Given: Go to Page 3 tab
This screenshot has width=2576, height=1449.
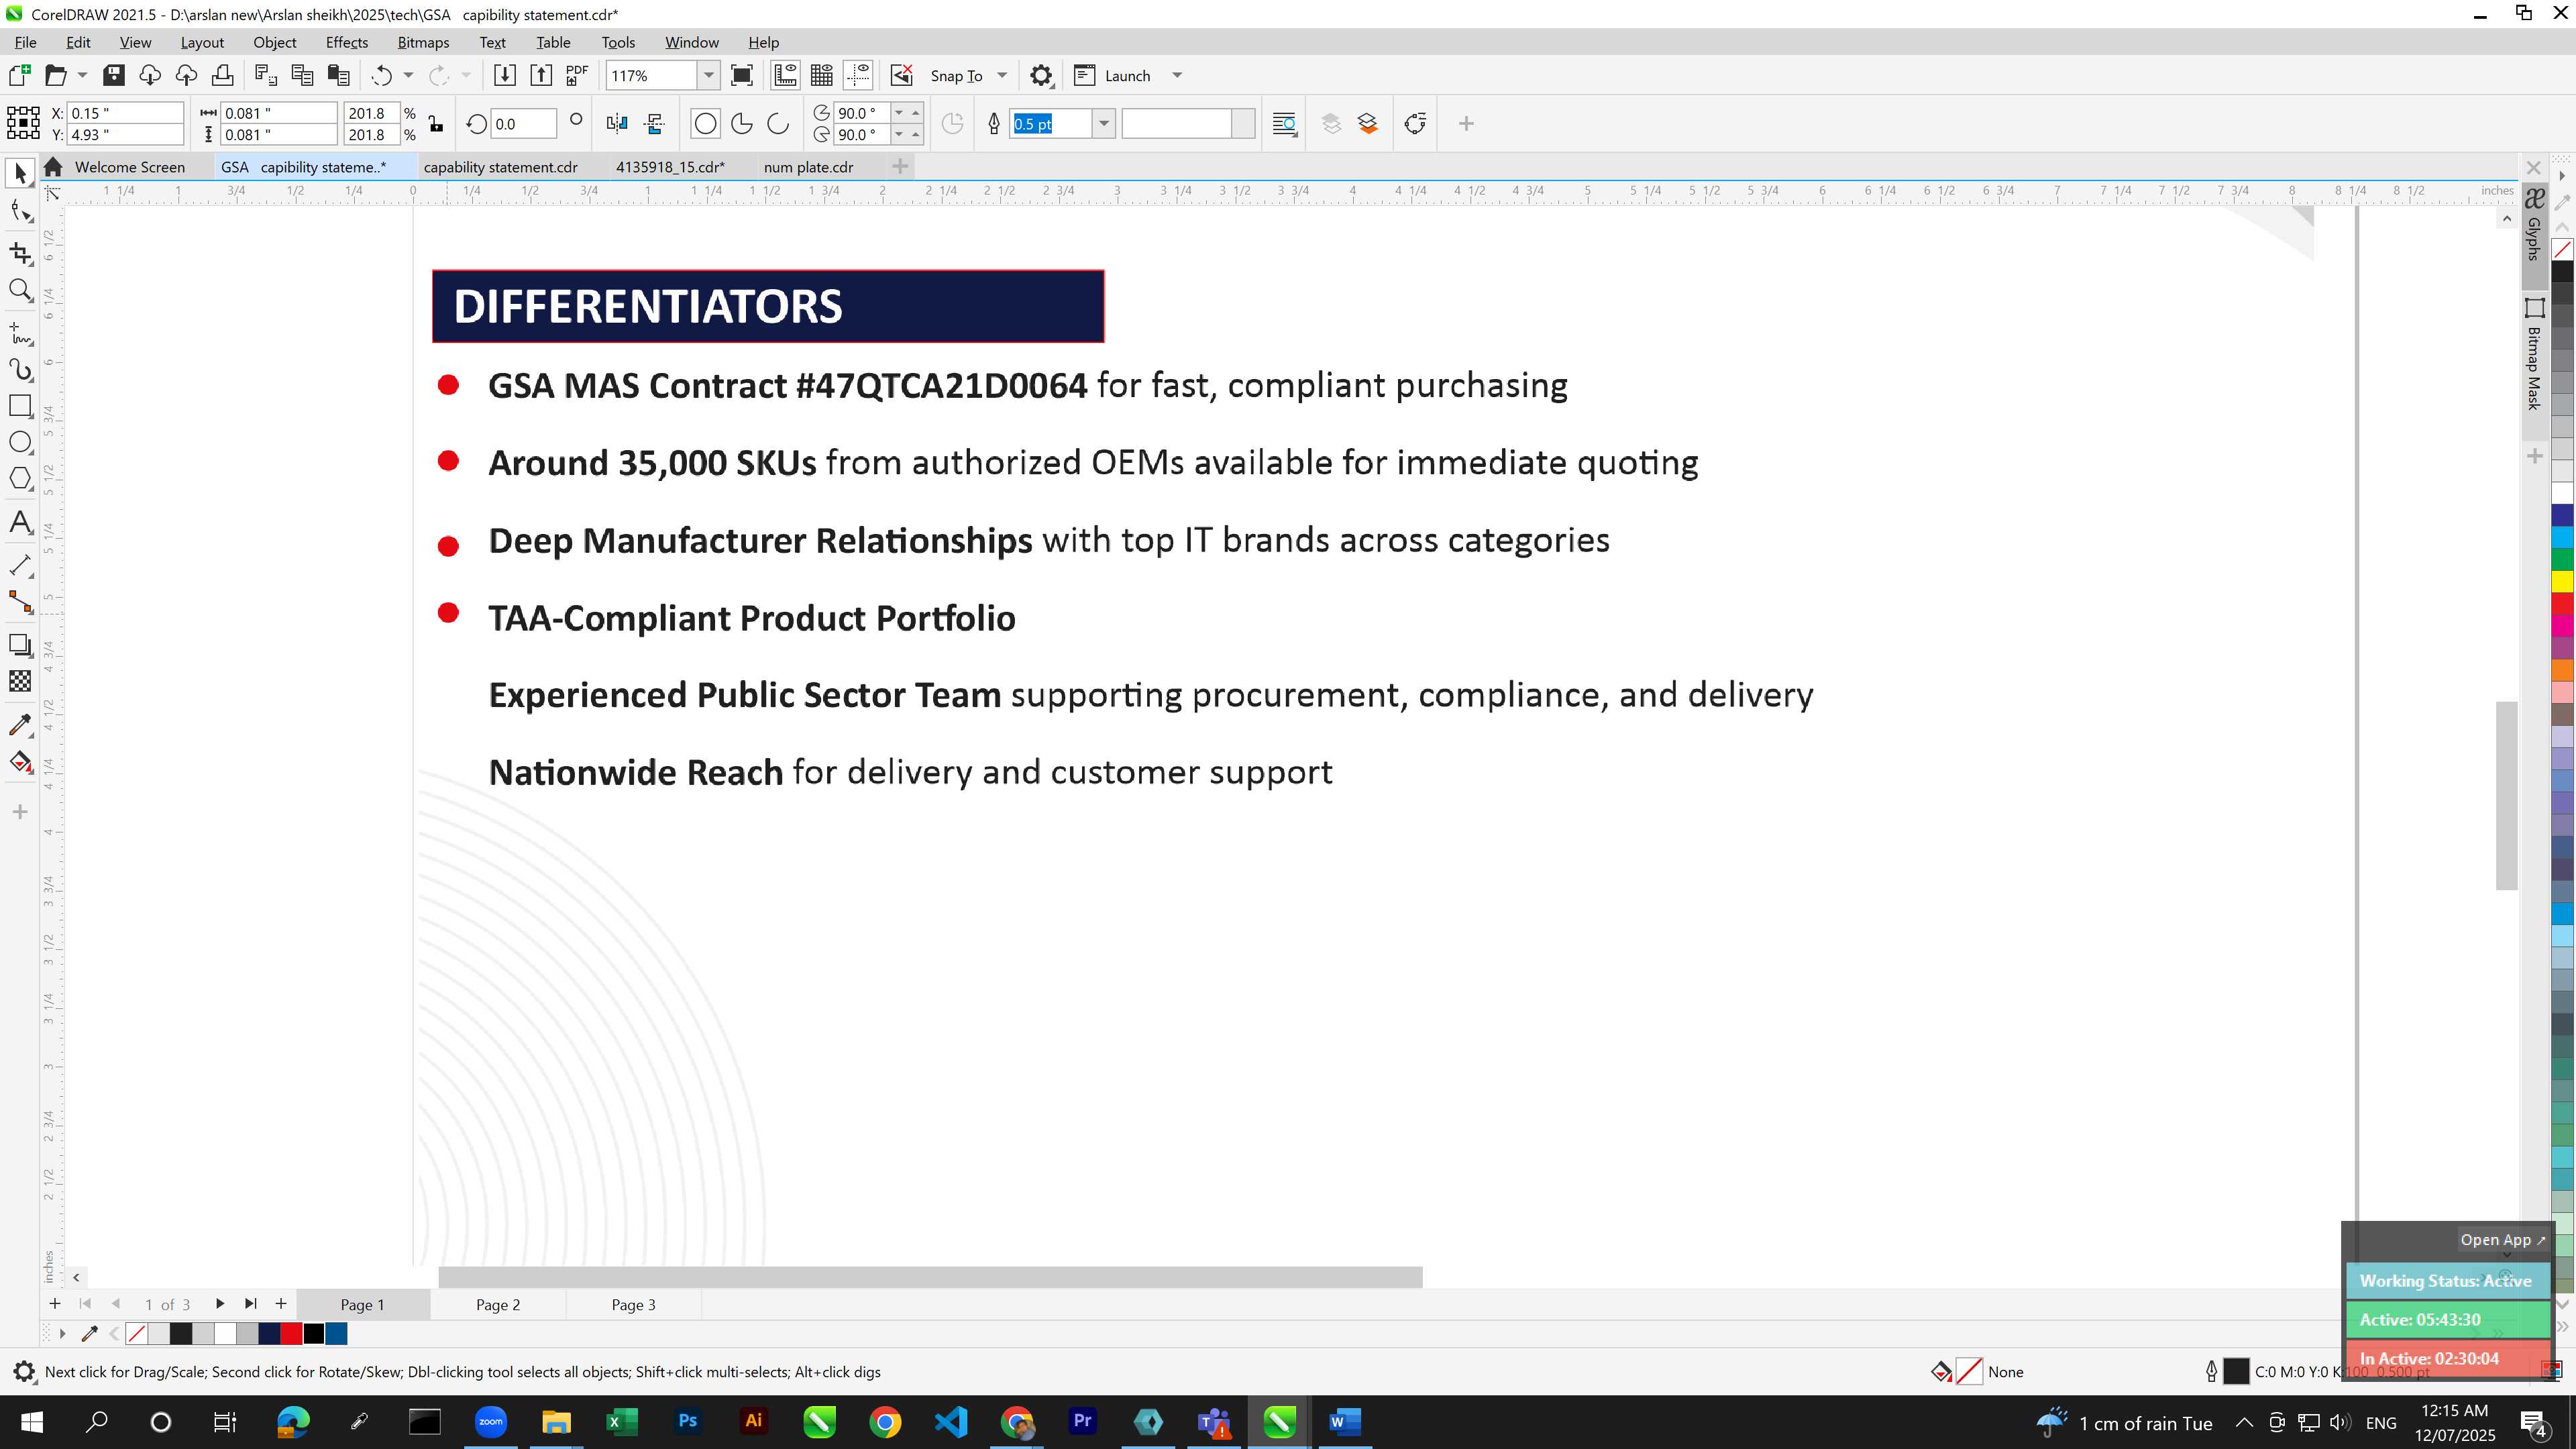Looking at the screenshot, I should coord(633,1305).
